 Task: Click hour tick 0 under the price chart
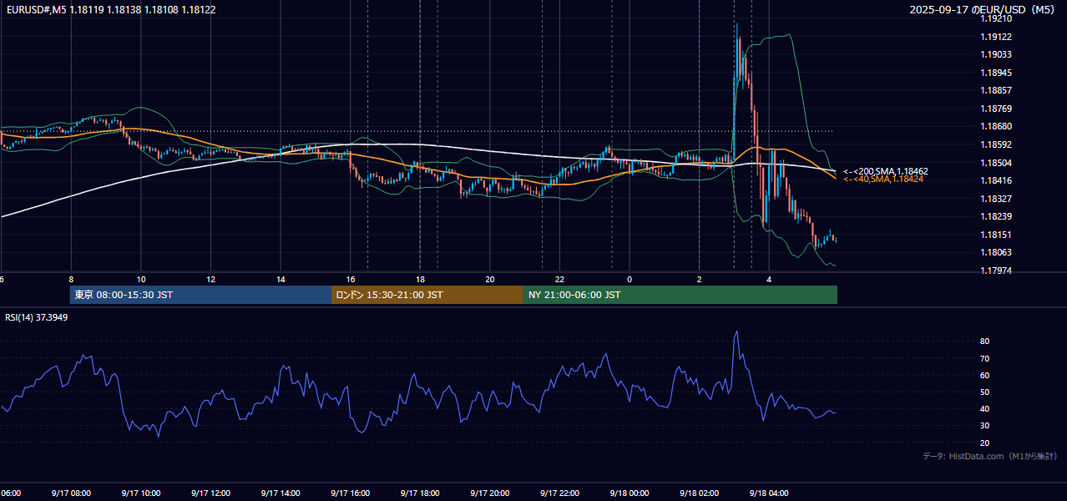point(630,279)
